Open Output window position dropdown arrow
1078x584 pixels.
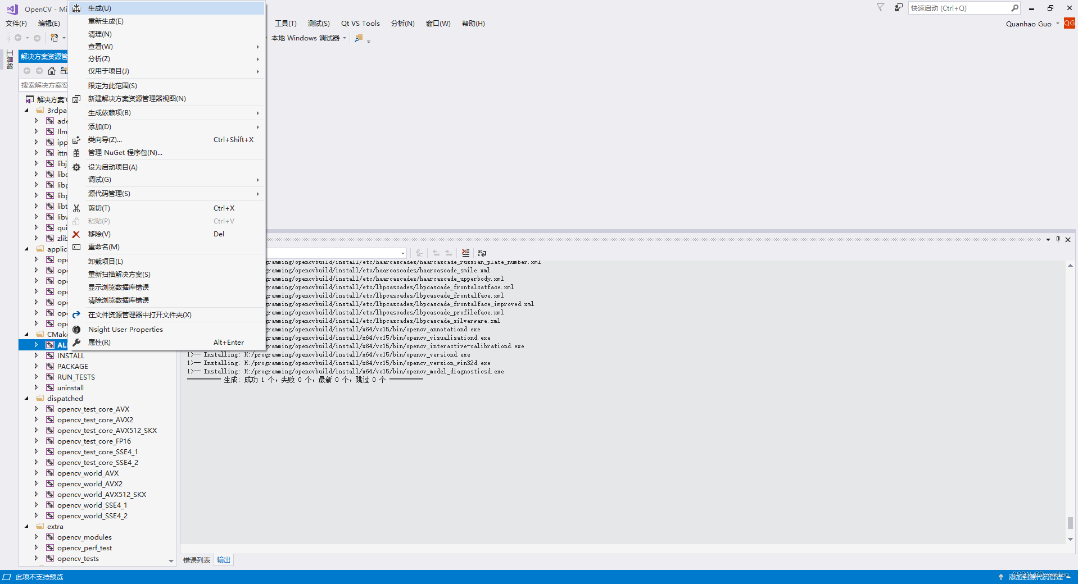coord(1048,240)
